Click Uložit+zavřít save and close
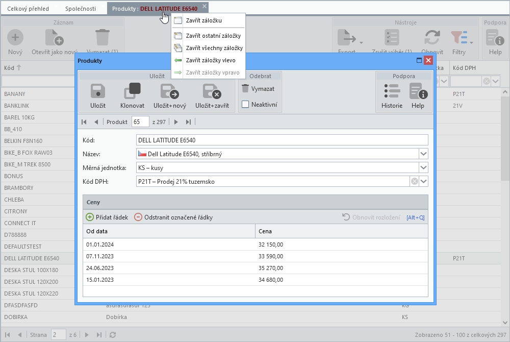Screen dimensions: 510x342 pos(212,95)
